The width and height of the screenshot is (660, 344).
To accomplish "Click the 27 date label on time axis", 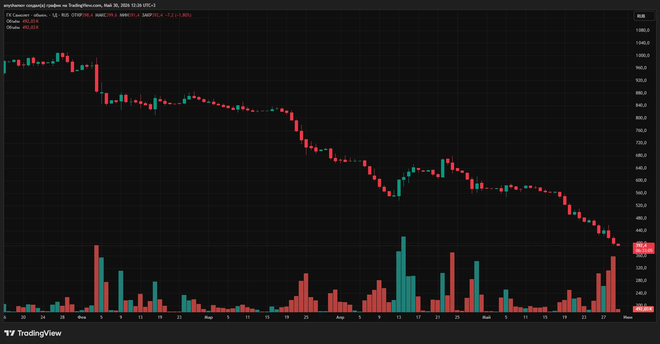I will [603, 317].
